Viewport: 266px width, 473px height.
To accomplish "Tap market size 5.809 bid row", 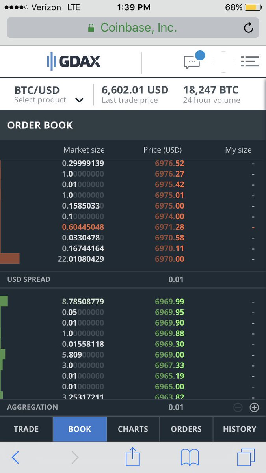I will tap(83, 355).
